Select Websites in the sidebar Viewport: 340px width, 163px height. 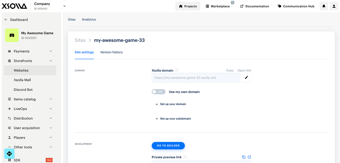tap(30, 70)
